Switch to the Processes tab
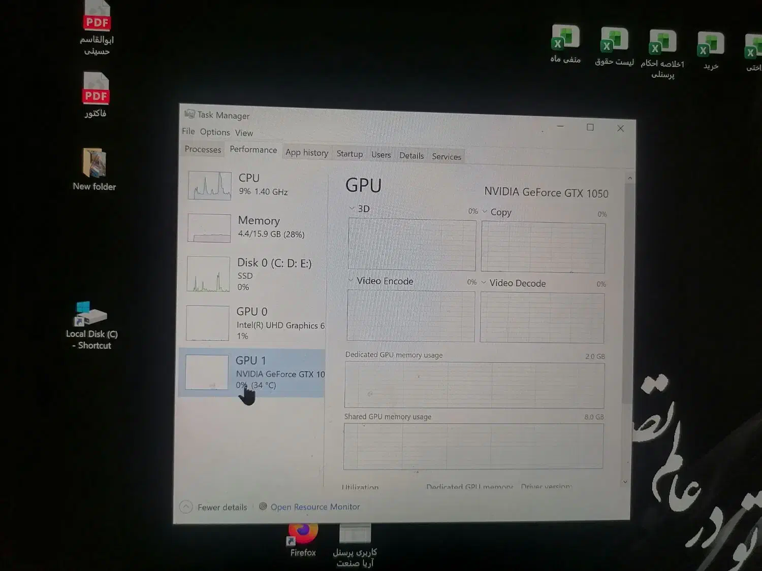Viewport: 762px width, 571px height. point(203,149)
